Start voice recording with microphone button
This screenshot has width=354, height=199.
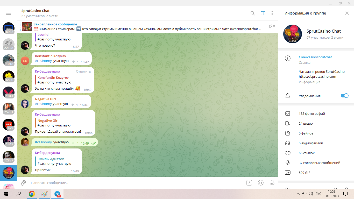[272, 183]
